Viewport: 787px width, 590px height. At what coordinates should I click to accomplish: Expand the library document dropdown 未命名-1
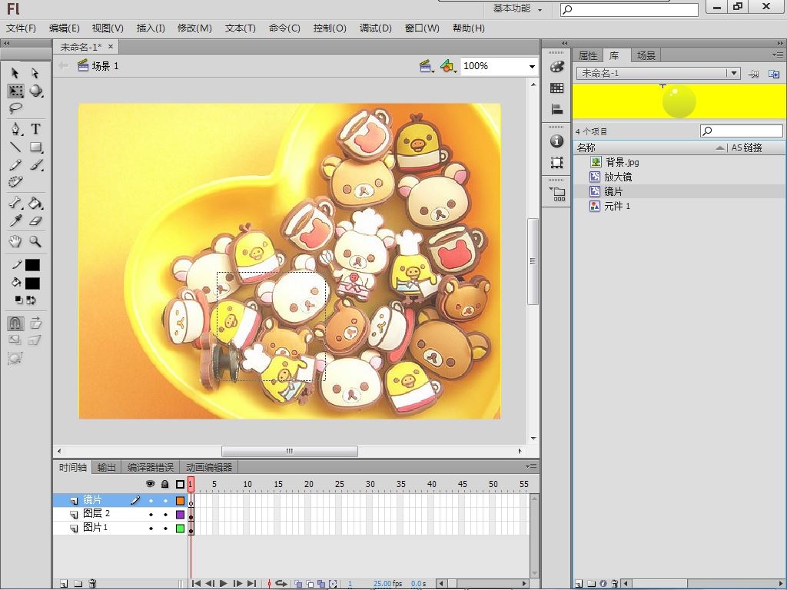(734, 73)
